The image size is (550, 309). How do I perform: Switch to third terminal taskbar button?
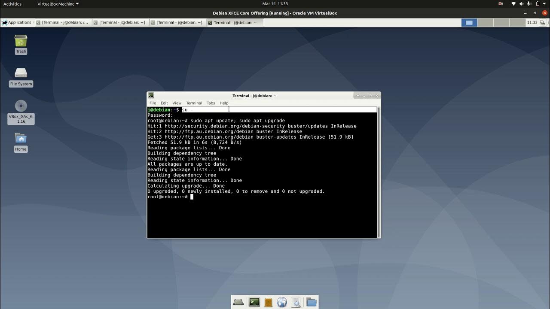178,22
